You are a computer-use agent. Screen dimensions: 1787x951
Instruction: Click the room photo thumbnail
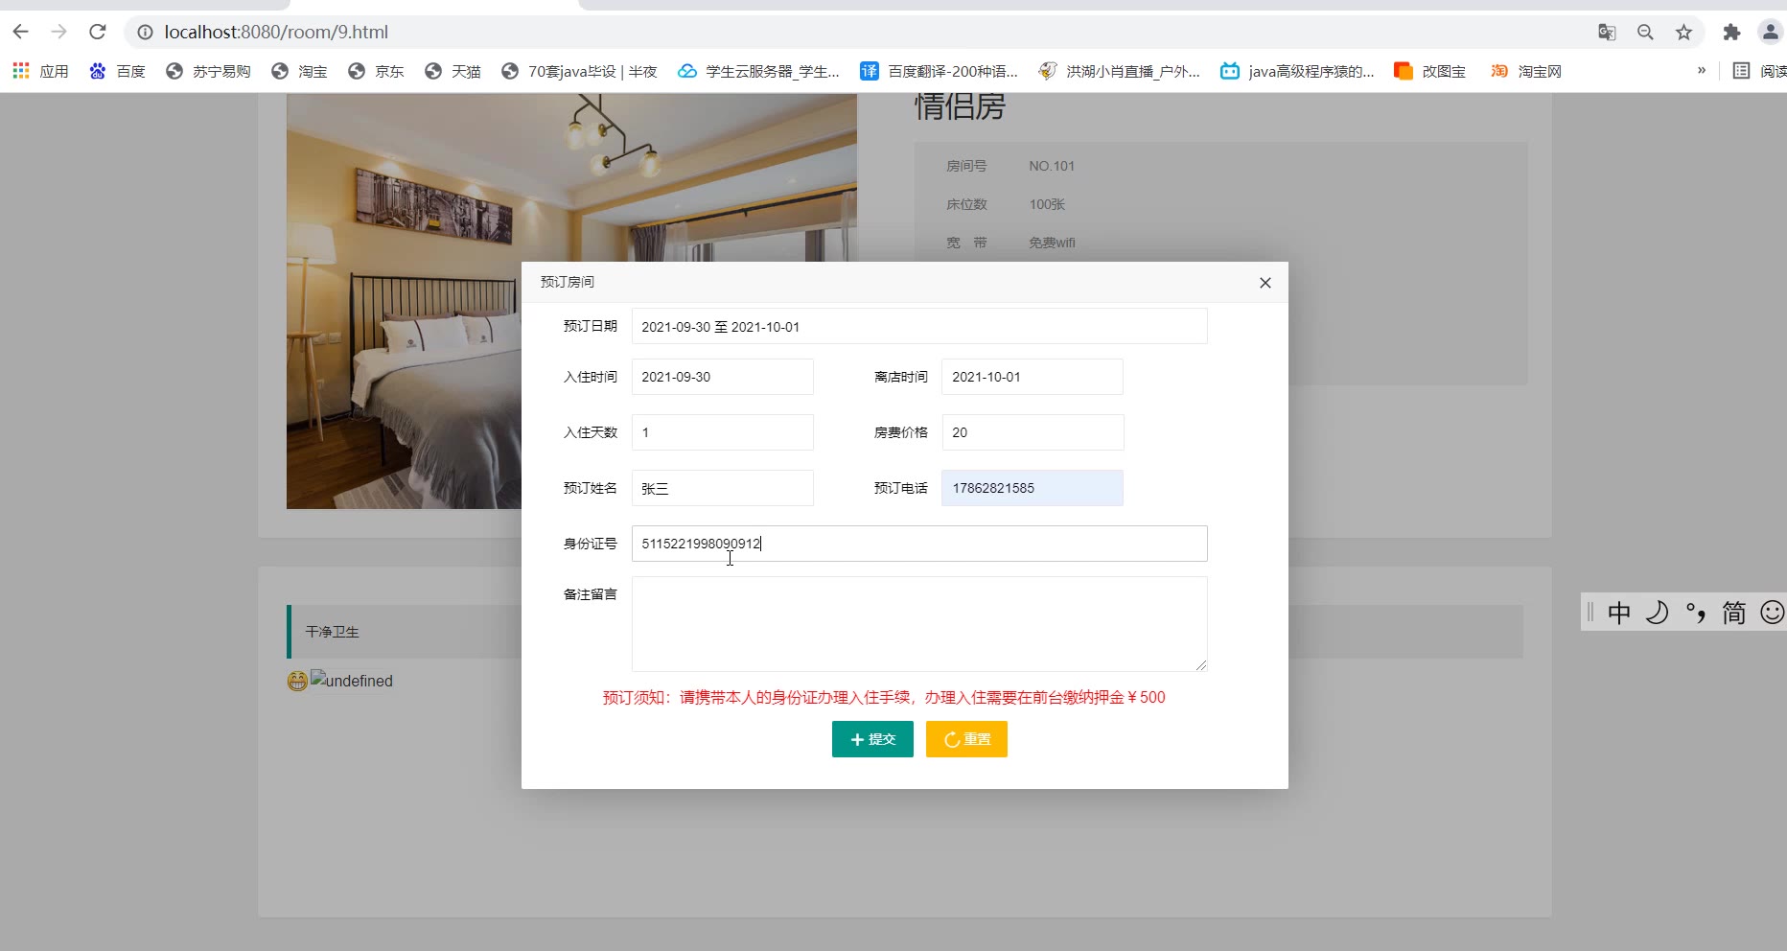tap(404, 301)
